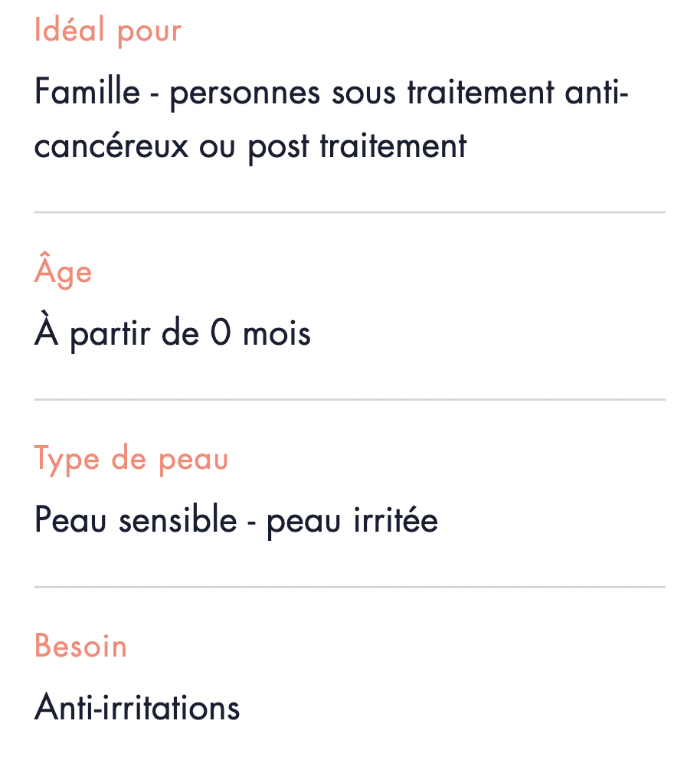The width and height of the screenshot is (697, 760).
Task: Click the divider below "Idéal pour" section
Action: 349,211
